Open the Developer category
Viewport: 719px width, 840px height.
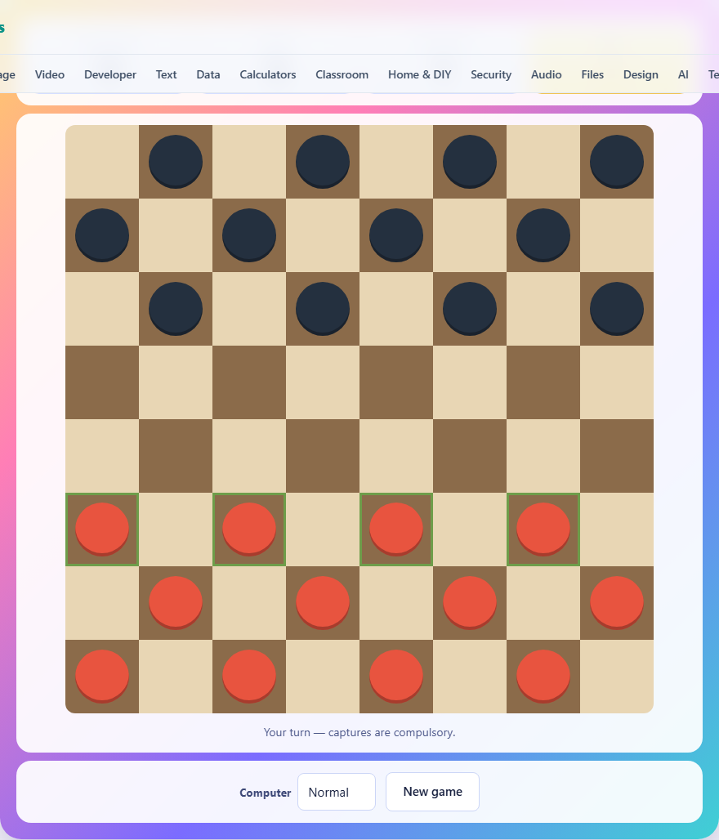coord(110,74)
